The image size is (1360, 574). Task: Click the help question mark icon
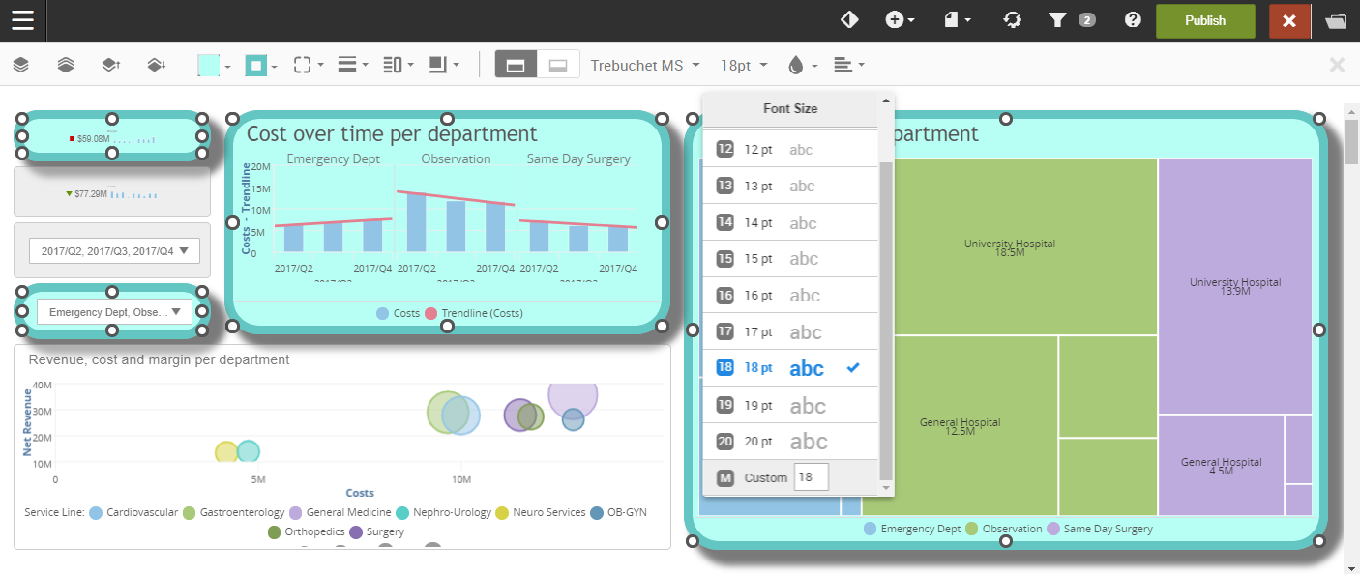click(1133, 20)
